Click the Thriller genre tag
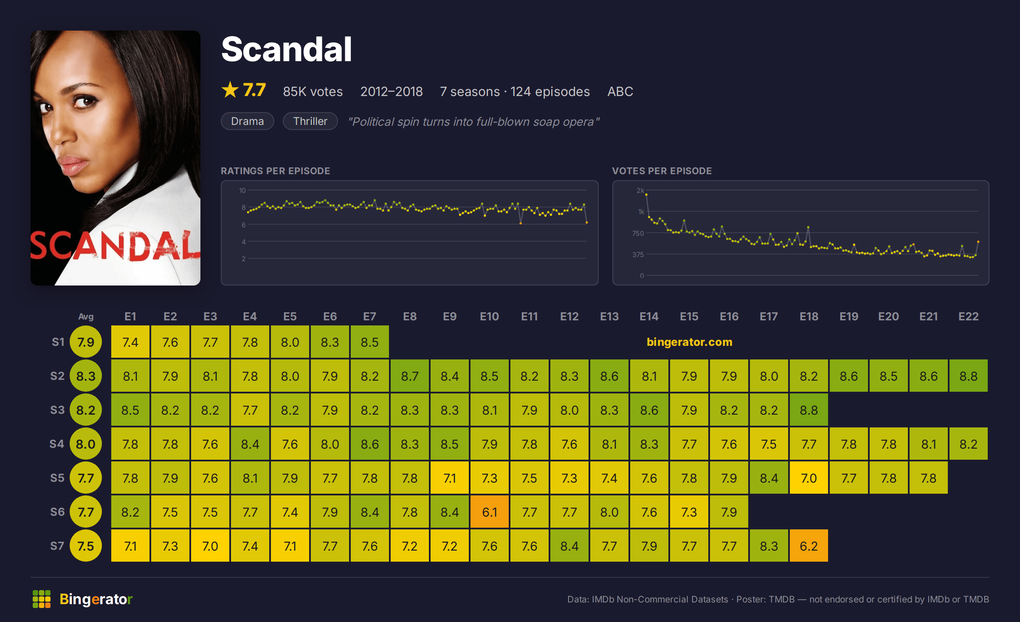The image size is (1020, 622). click(x=310, y=122)
